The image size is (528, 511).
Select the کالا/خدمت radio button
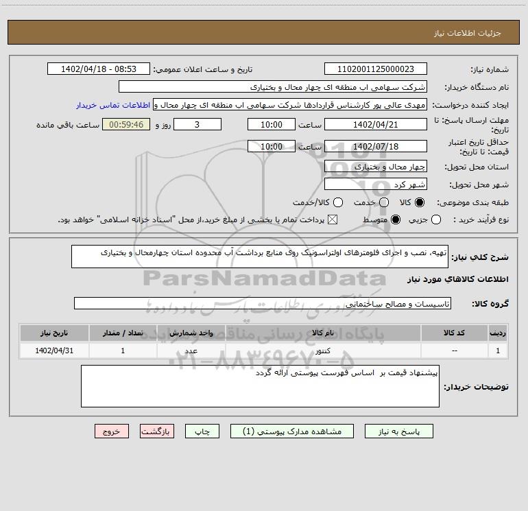[338, 202]
